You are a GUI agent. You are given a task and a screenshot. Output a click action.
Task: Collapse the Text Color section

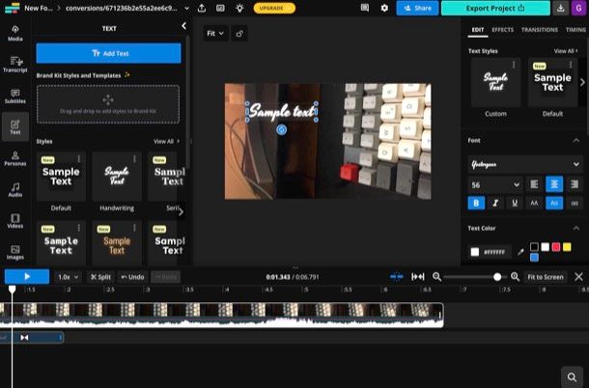[x=575, y=228]
